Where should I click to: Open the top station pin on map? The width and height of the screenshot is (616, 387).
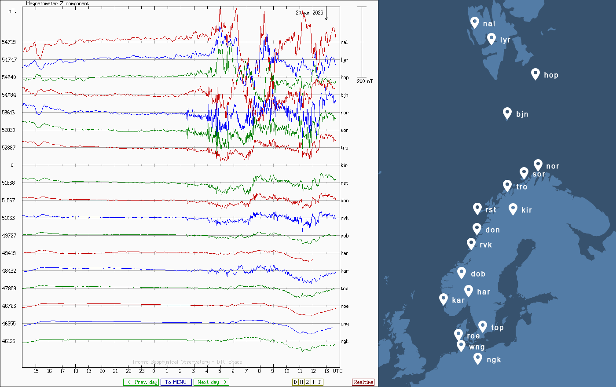(483, 326)
